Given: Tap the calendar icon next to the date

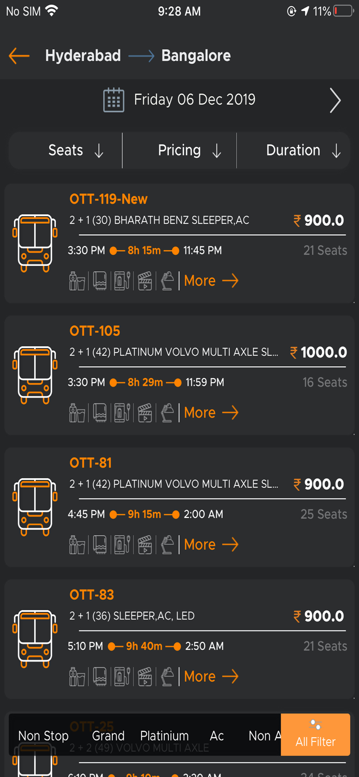Looking at the screenshot, I should click(113, 100).
